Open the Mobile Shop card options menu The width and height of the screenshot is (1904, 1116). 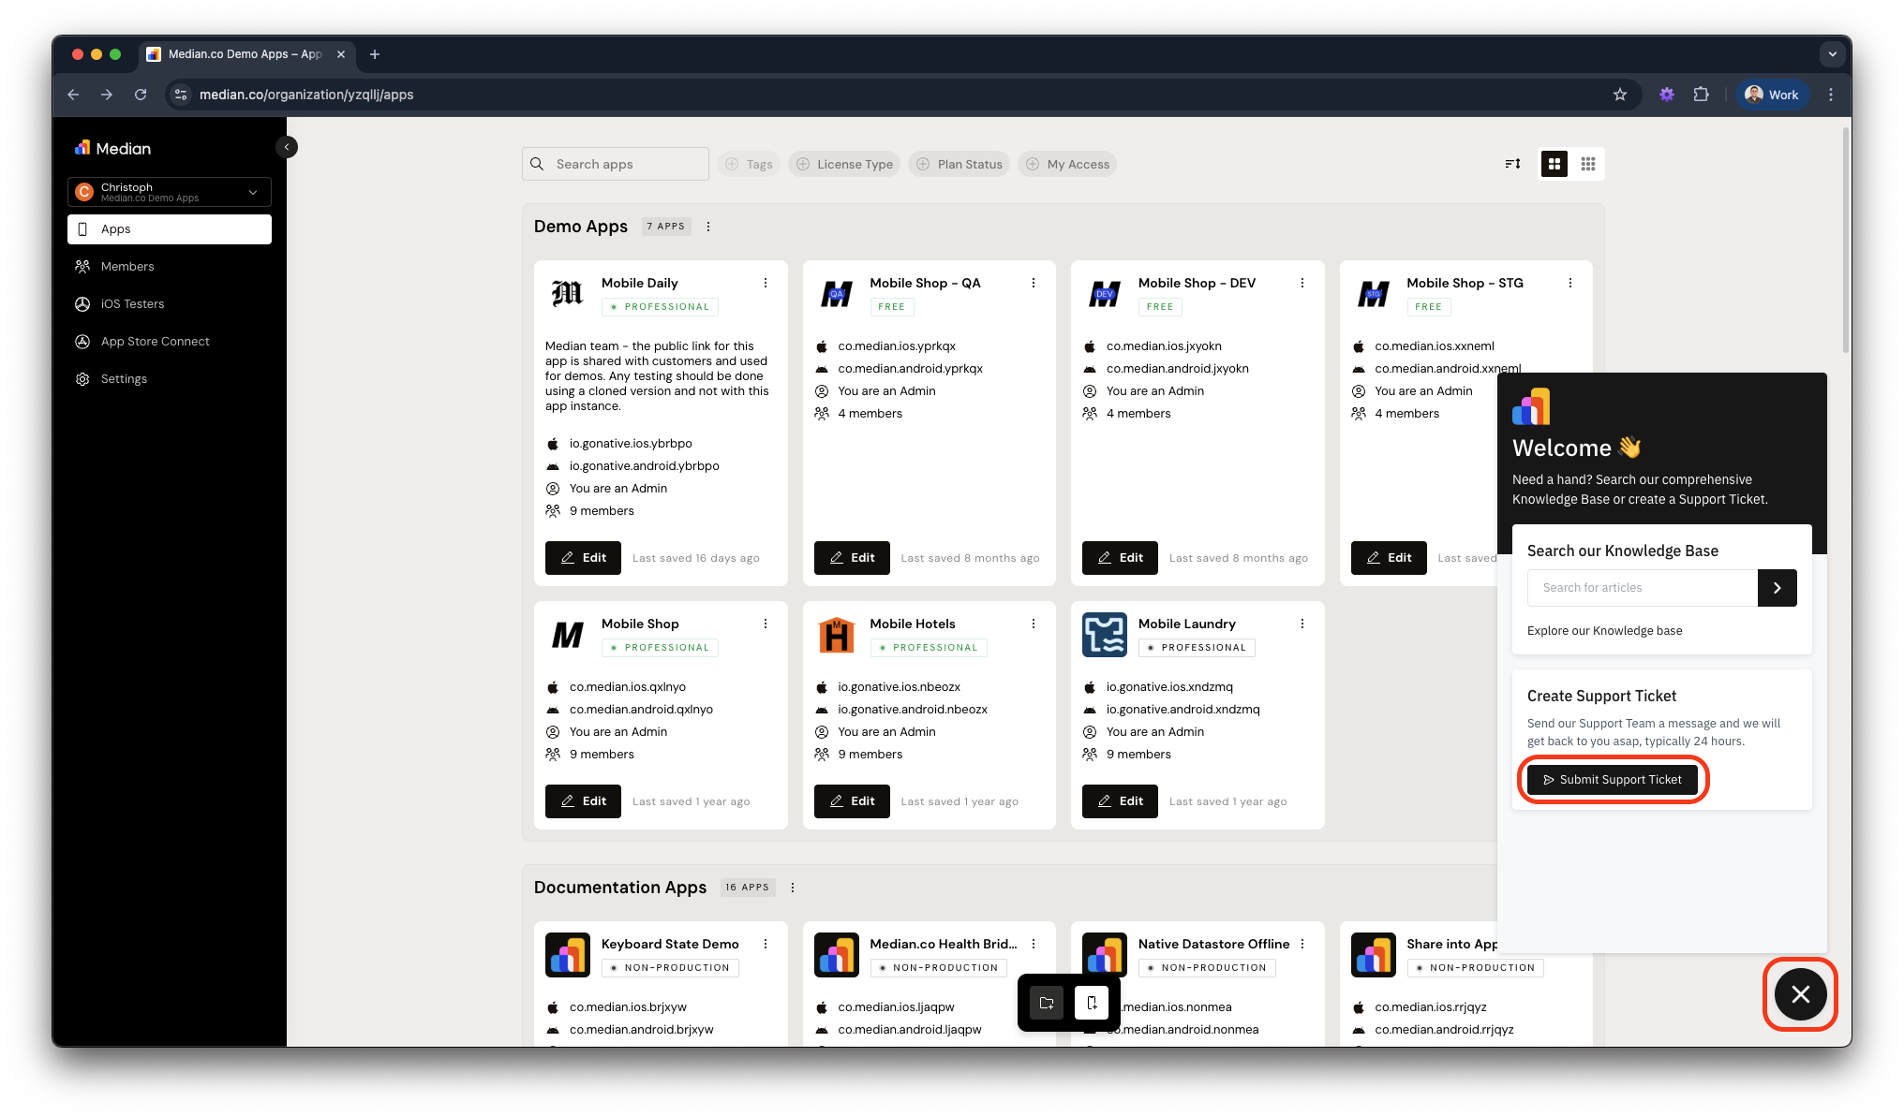766,624
